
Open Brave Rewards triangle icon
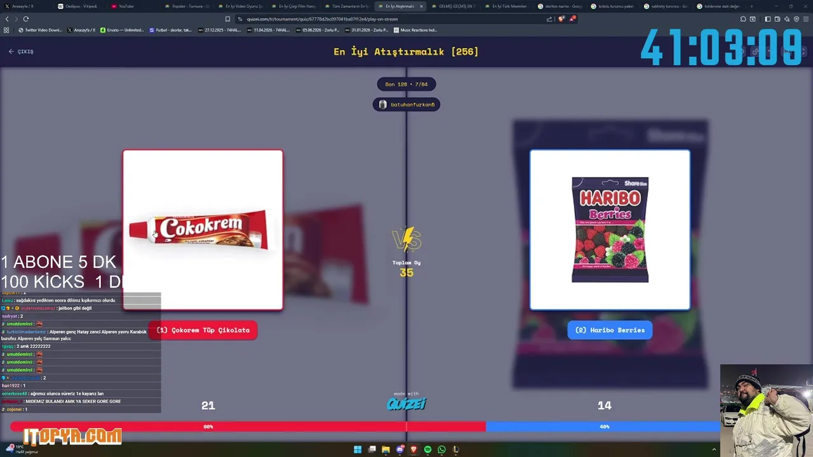coord(572,19)
